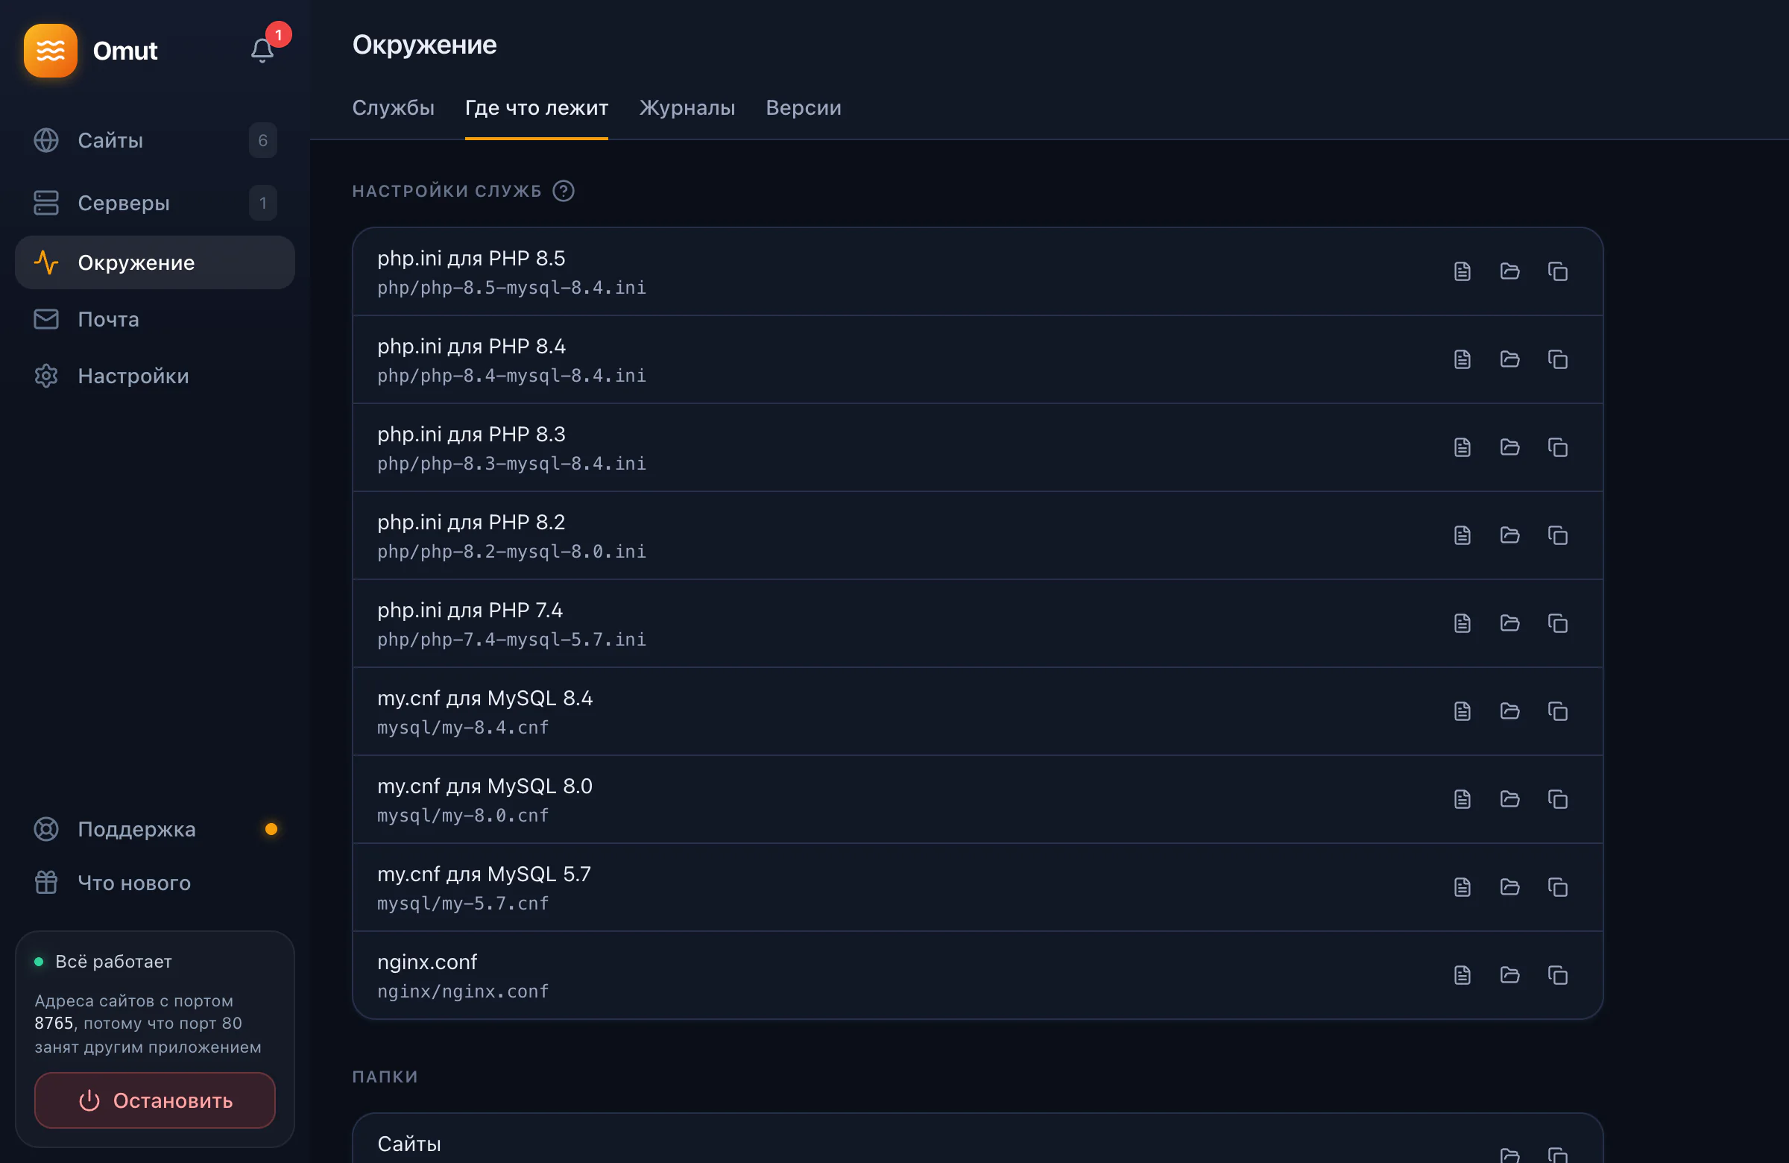Image resolution: width=1789 pixels, height=1163 pixels.
Task: Click the Сайты count badge 6
Action: [262, 141]
